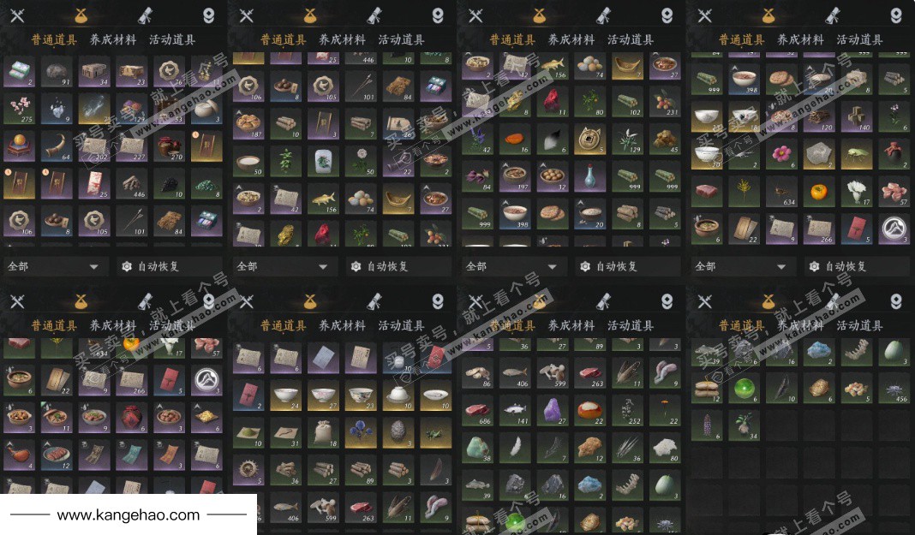This screenshot has height=535, width=915.
Task: Click the spider item with count 456 in the bottom-right panel
Action: (x=894, y=388)
